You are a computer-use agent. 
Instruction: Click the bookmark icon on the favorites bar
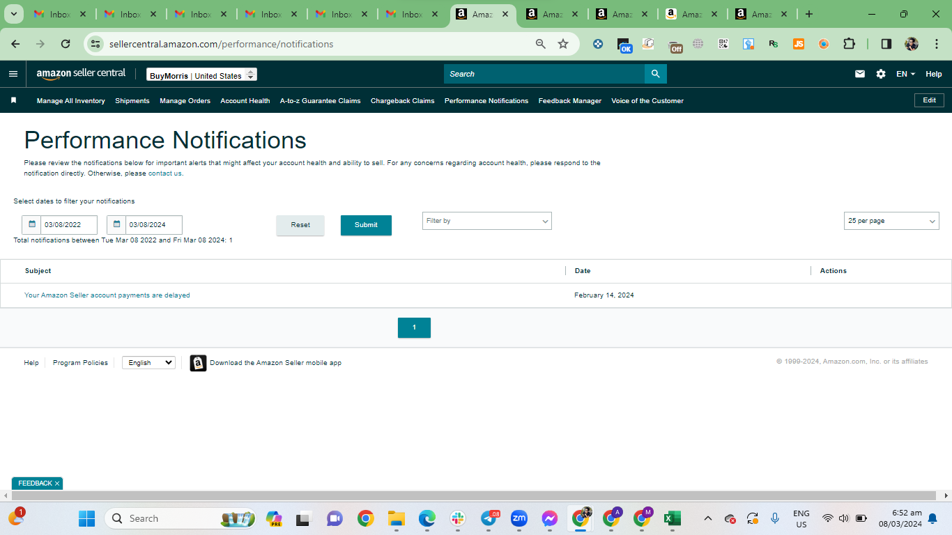click(x=13, y=100)
